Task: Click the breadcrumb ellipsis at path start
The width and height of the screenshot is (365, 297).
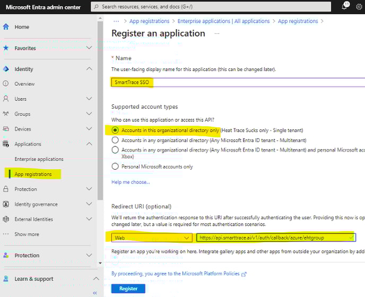Action: click(116, 21)
